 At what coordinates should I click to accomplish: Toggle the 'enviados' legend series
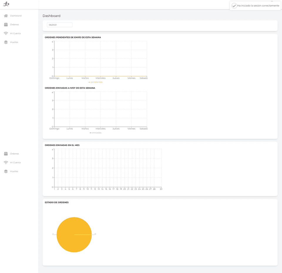click(96, 133)
